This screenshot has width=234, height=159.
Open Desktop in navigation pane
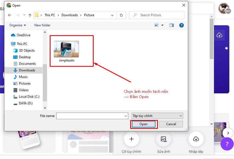(x=22, y=57)
